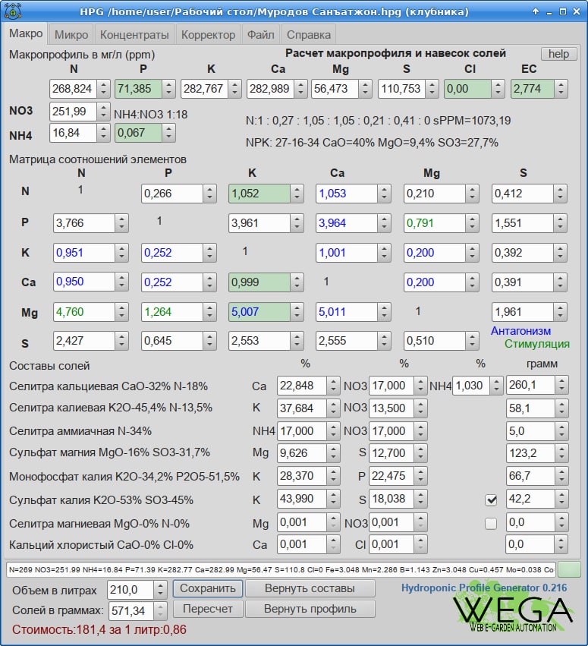The width and height of the screenshot is (588, 646).
Task: Click the Сульфат калия grams field 42,2
Action: click(x=530, y=499)
